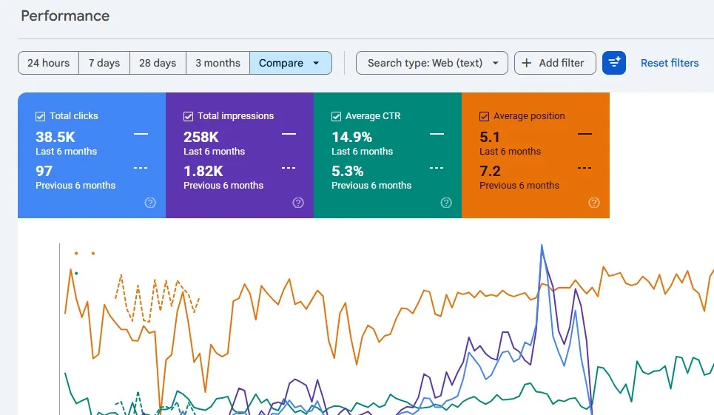
Task: Click Previous 6 months under Total clicks
Action: coord(75,186)
